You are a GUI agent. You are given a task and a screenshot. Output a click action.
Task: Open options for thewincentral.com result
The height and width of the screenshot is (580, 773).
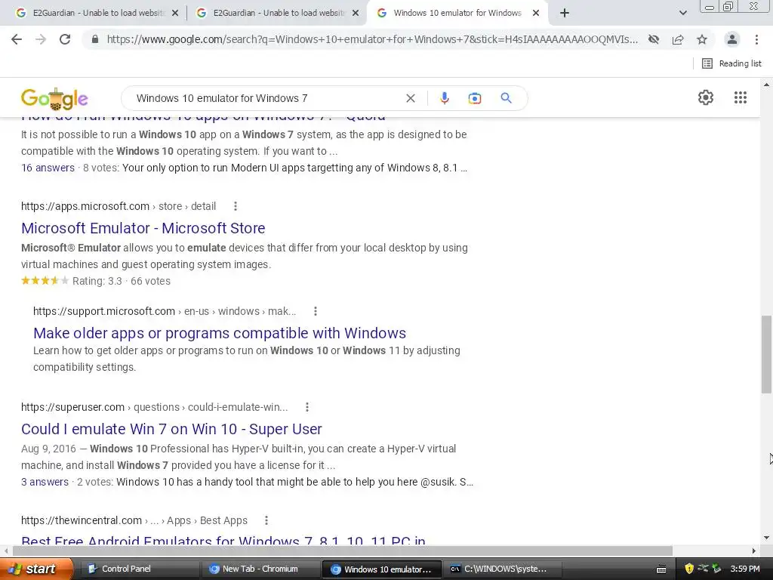pos(266,520)
